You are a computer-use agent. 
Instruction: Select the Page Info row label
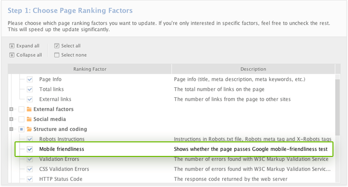click(x=50, y=79)
